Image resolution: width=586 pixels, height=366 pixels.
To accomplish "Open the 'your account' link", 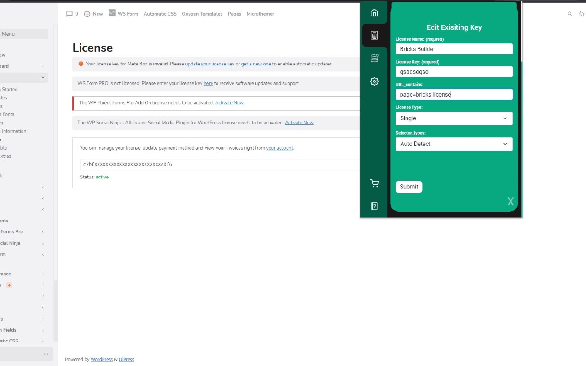I will click(279, 148).
